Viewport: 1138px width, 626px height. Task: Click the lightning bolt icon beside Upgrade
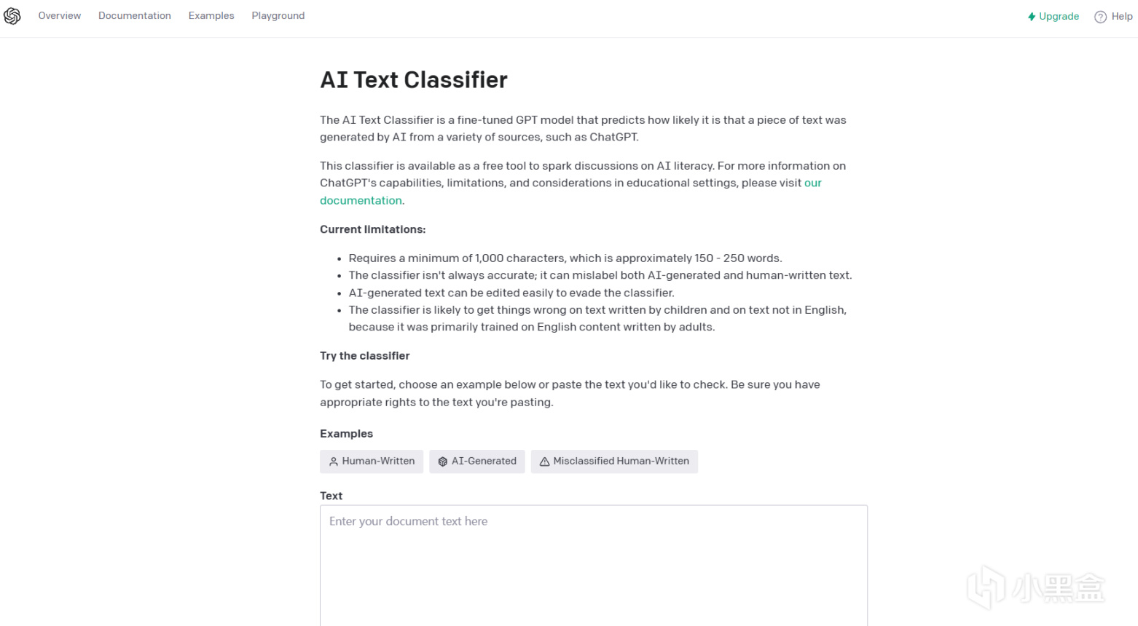pyautogui.click(x=1031, y=17)
